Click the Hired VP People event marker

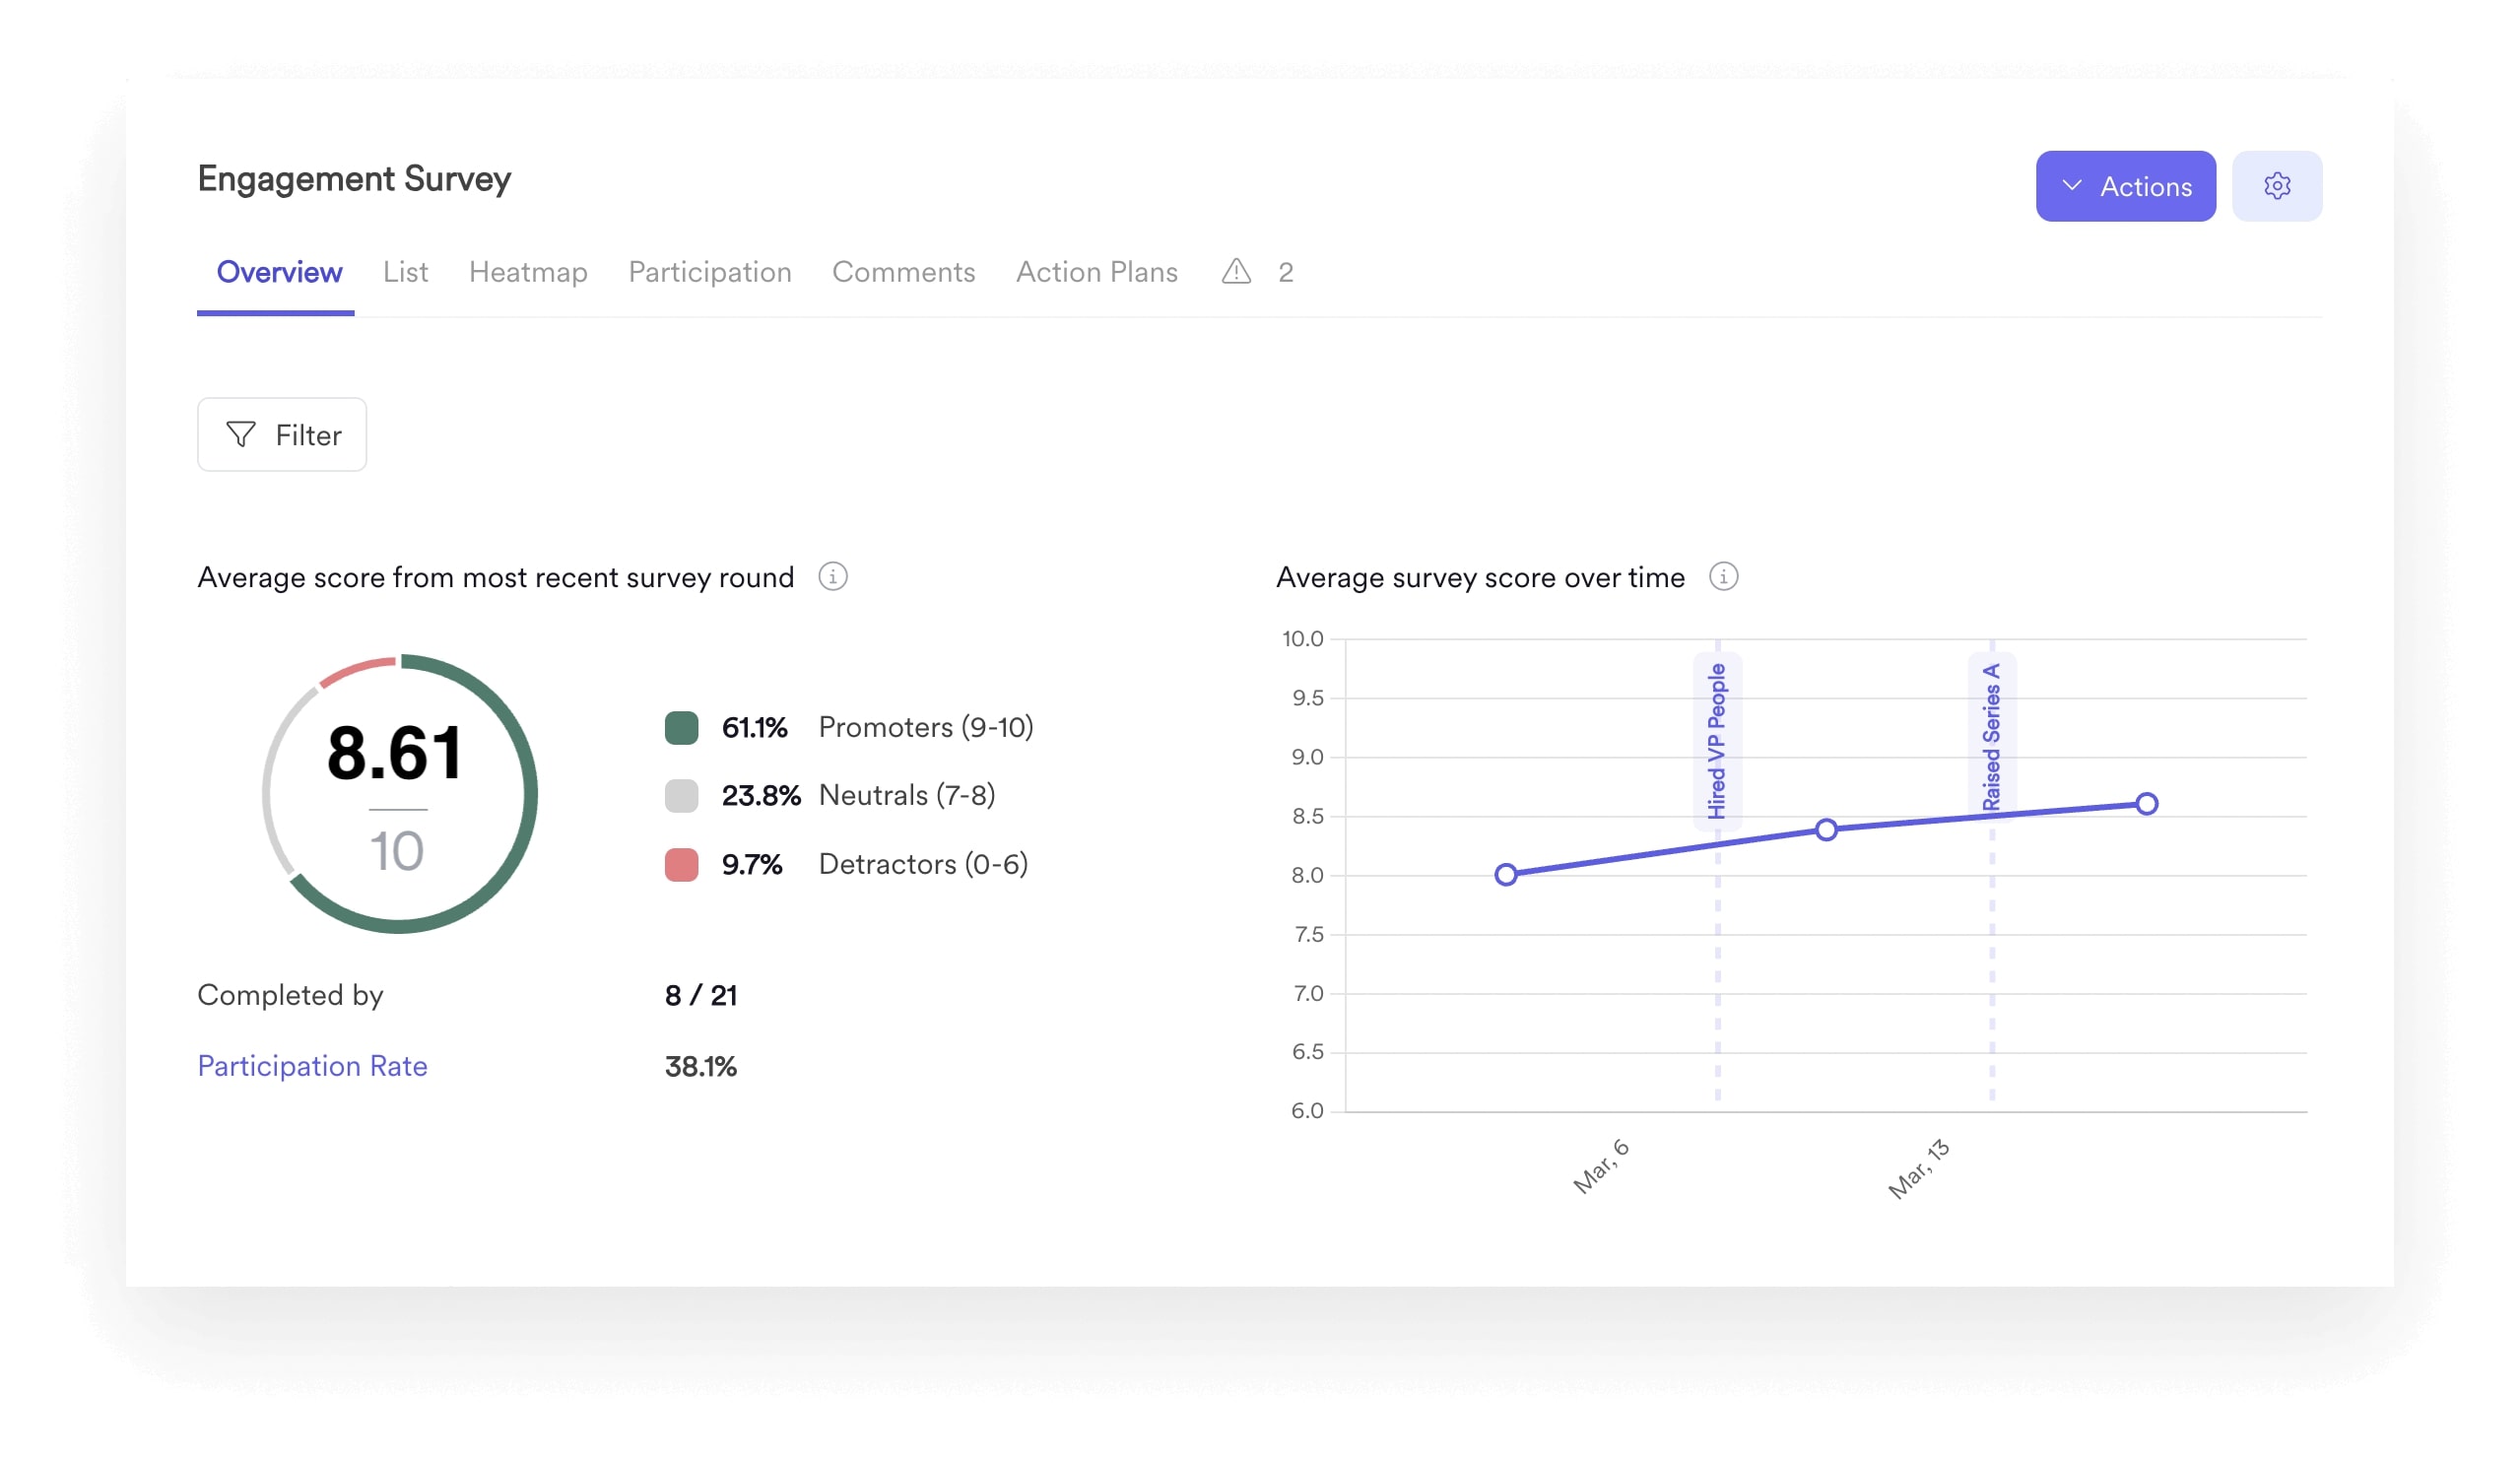1716,741
